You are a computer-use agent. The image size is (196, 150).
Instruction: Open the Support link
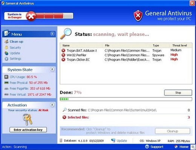pyautogui.click(x=157, y=147)
